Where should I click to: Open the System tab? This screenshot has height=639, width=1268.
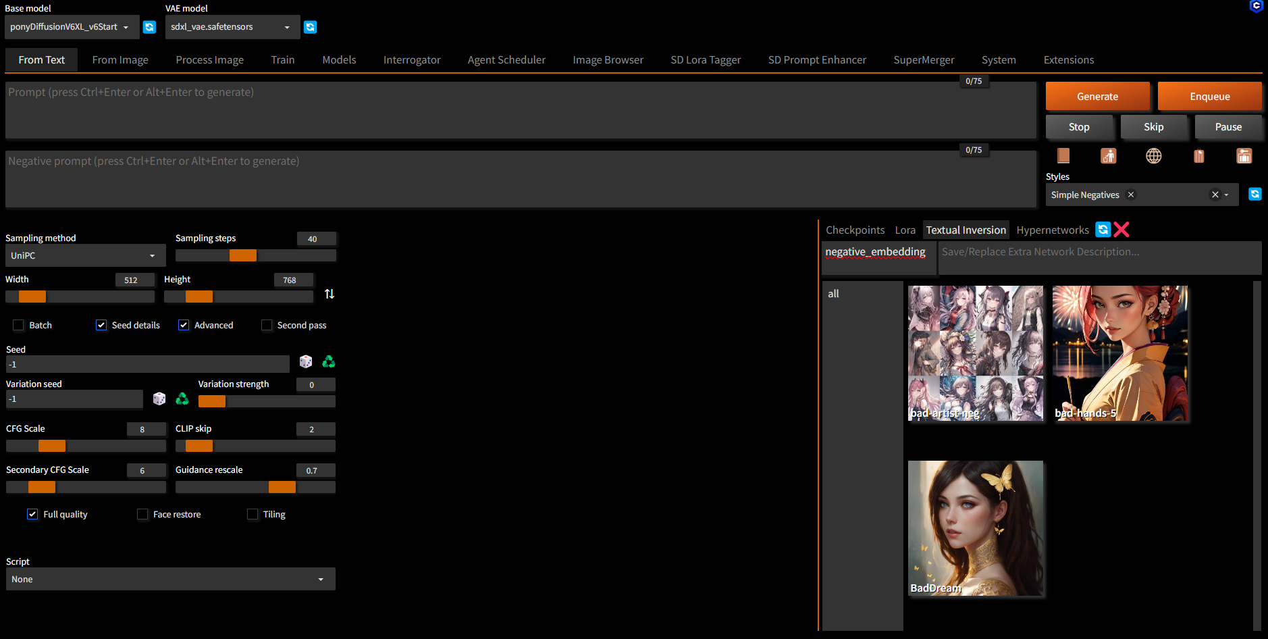[999, 60]
